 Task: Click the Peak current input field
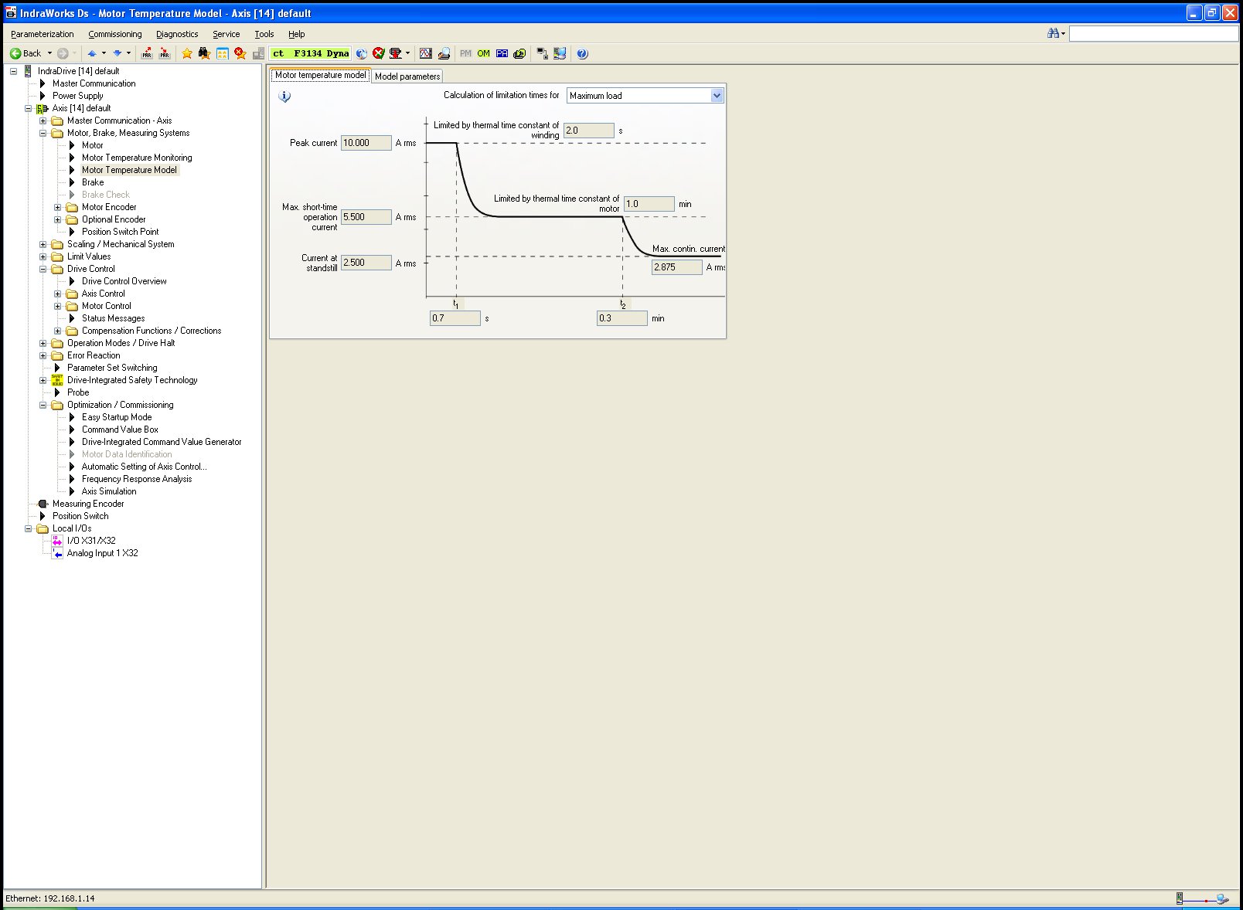point(366,143)
